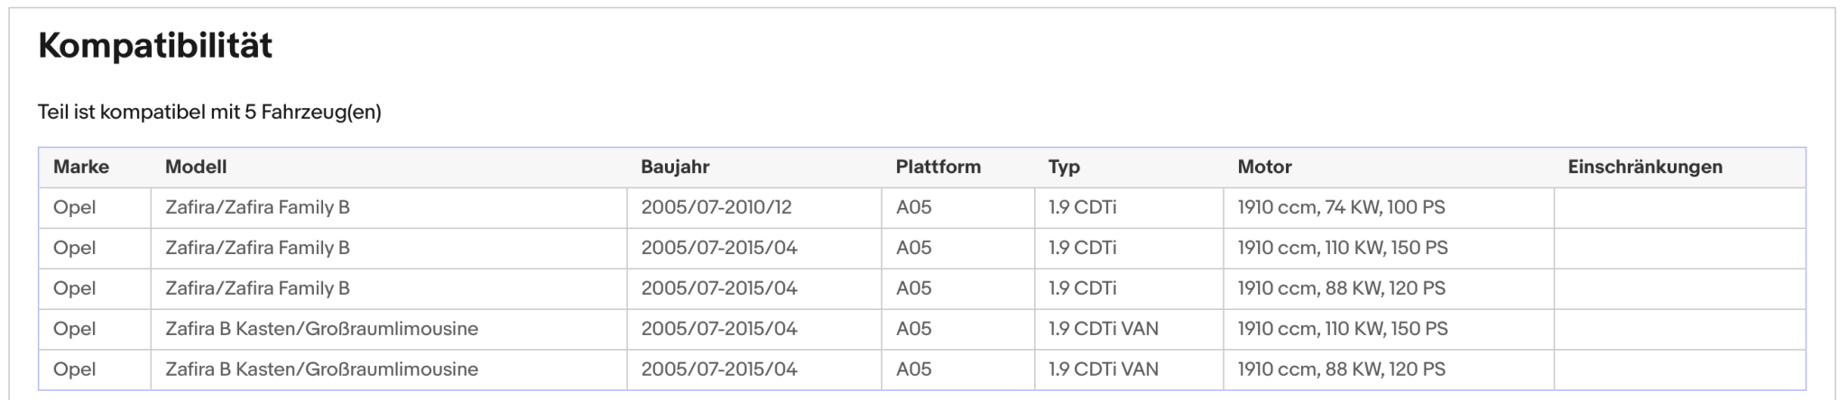Click the last row's 88 KW, 120 PS cell
The width and height of the screenshot is (1848, 400).
[x=1389, y=369]
